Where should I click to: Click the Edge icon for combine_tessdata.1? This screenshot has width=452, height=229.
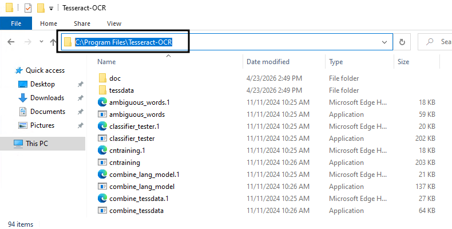click(x=102, y=199)
